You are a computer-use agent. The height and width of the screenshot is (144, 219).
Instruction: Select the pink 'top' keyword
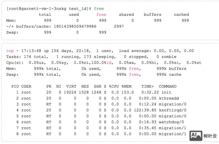(x=10, y=51)
